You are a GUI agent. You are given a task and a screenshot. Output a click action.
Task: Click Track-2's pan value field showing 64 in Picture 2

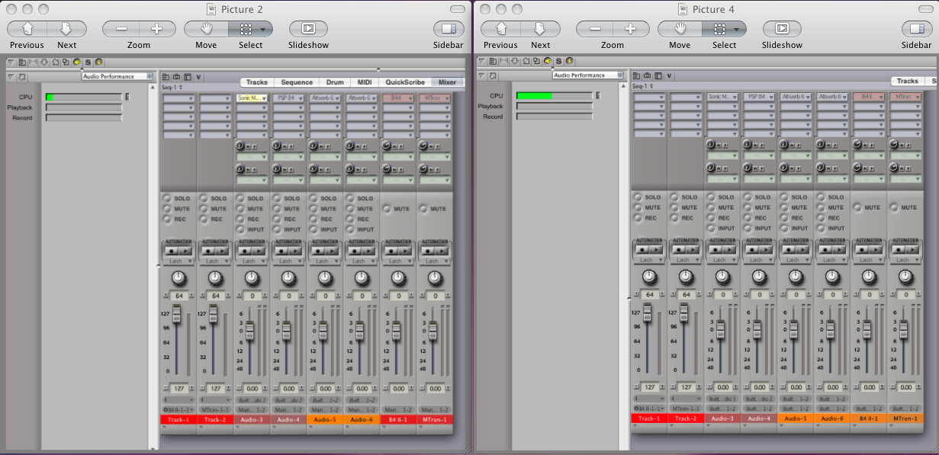pos(215,296)
